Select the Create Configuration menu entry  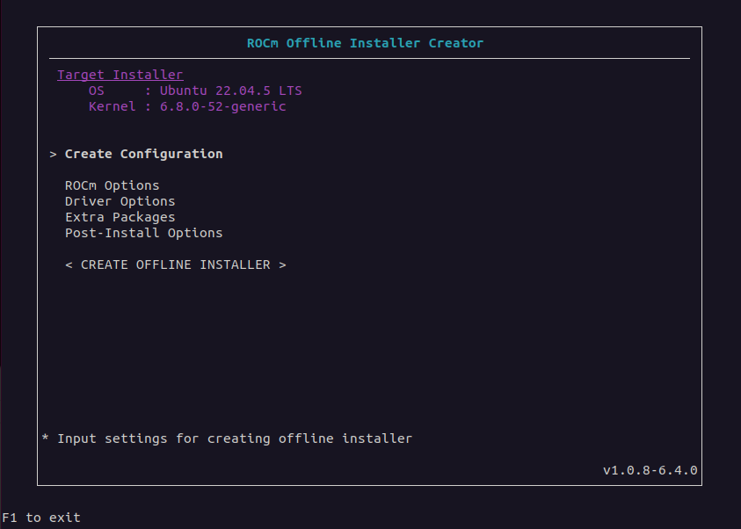click(143, 154)
